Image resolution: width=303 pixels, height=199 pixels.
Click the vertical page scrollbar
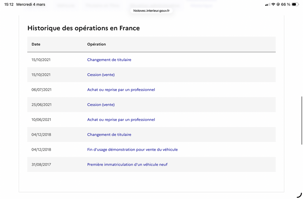pyautogui.click(x=302, y=120)
